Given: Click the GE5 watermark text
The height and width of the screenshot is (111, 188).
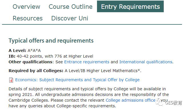Looking at the screenshot, I should pos(174,103).
